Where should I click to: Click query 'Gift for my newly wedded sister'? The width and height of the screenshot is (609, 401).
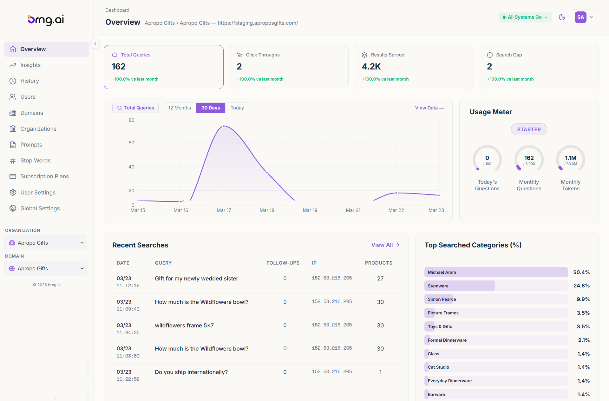point(196,279)
